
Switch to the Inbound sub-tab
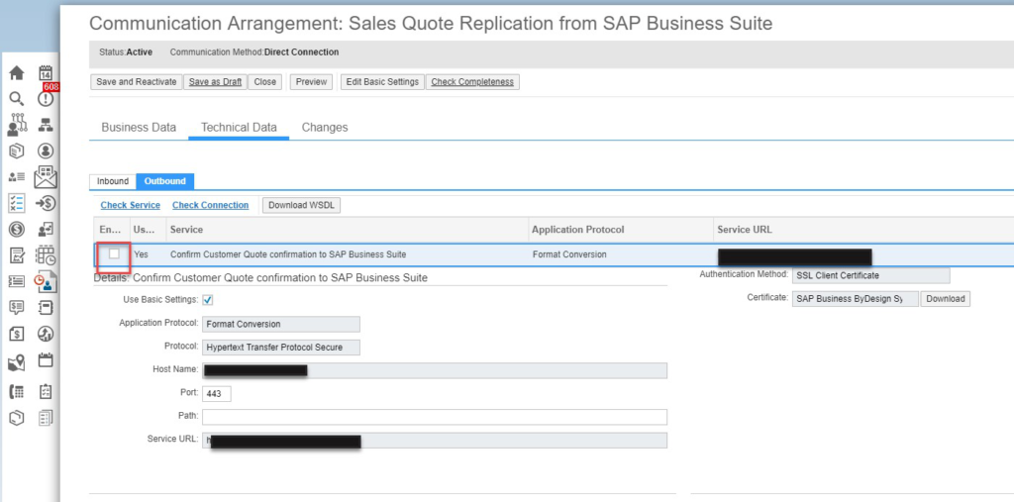pos(113,182)
